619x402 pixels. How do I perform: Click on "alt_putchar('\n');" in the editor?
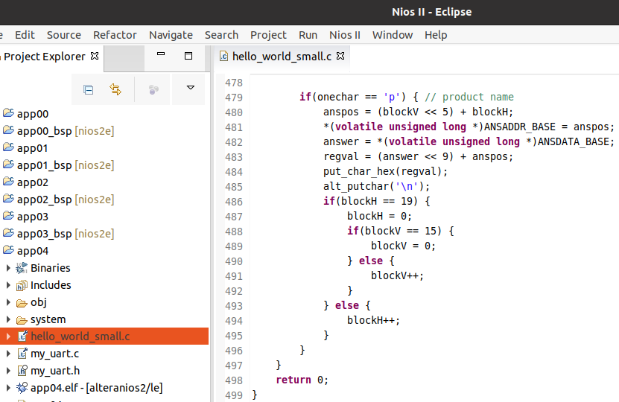377,187
